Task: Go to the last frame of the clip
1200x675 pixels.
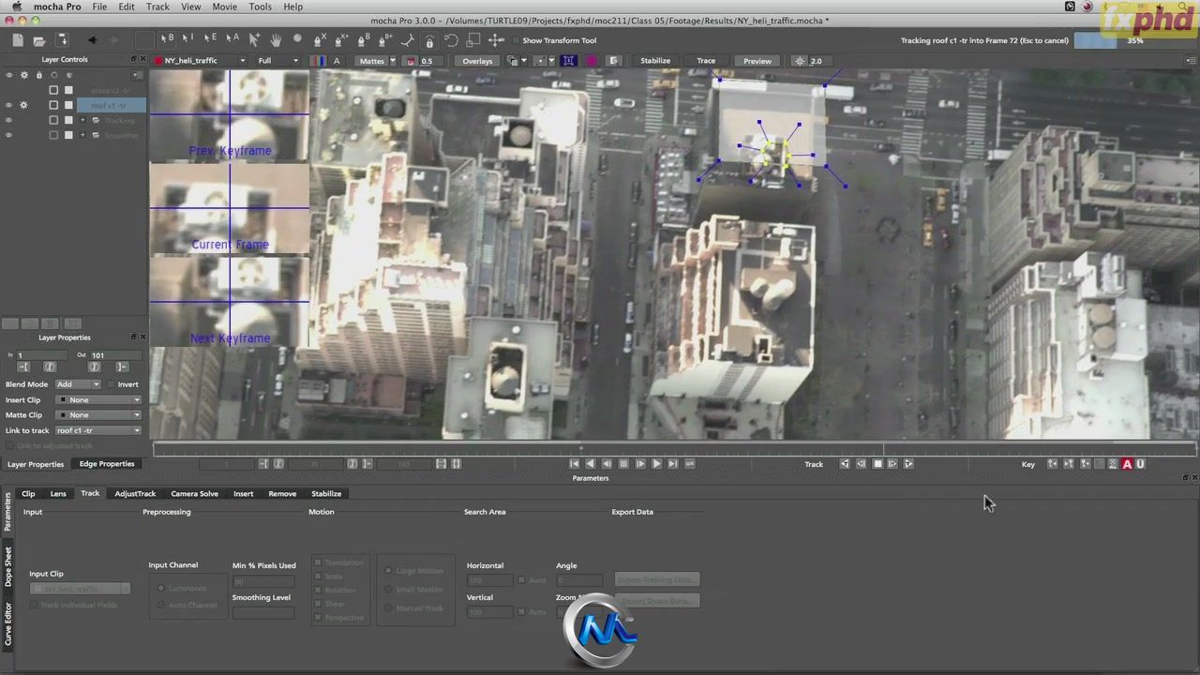Action: pyautogui.click(x=672, y=464)
